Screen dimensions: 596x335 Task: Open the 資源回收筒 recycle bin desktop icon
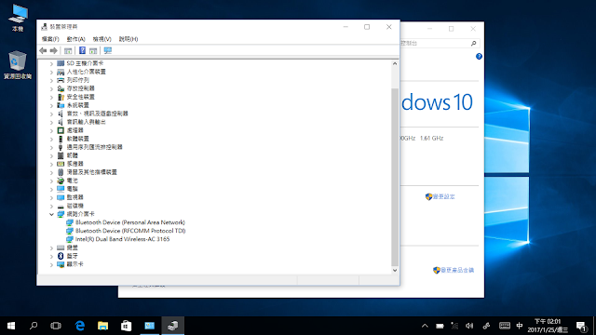(18, 64)
